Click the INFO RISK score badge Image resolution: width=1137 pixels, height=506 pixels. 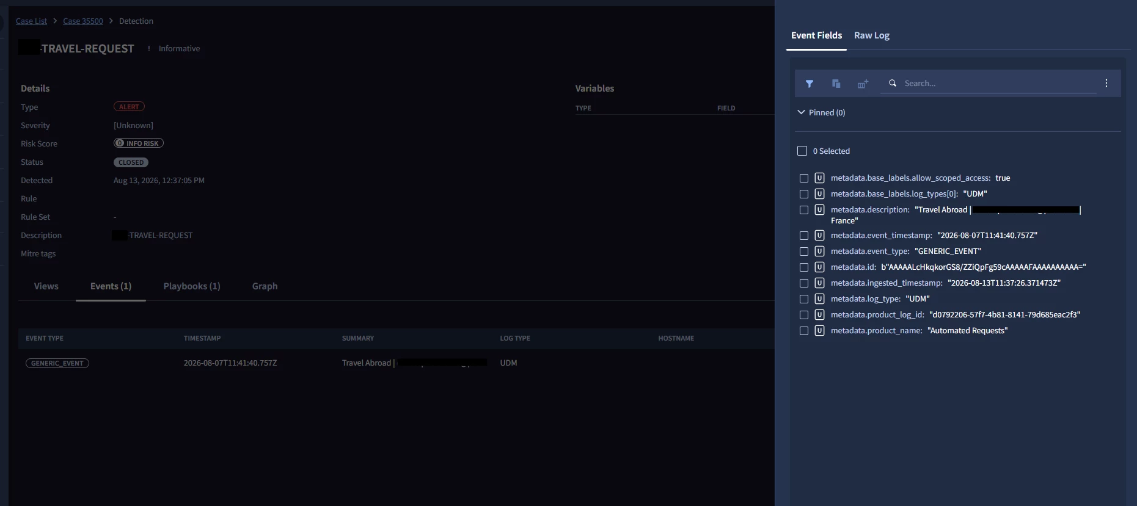point(139,143)
